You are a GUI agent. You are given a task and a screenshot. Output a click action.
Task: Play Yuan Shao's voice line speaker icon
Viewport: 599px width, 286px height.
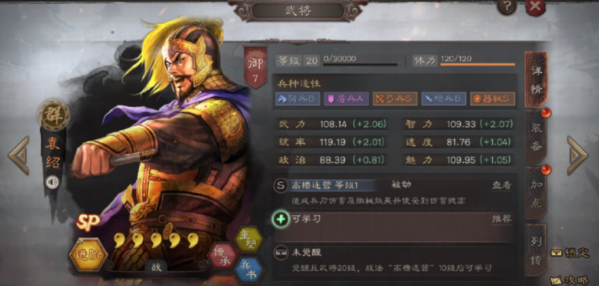coord(53,182)
